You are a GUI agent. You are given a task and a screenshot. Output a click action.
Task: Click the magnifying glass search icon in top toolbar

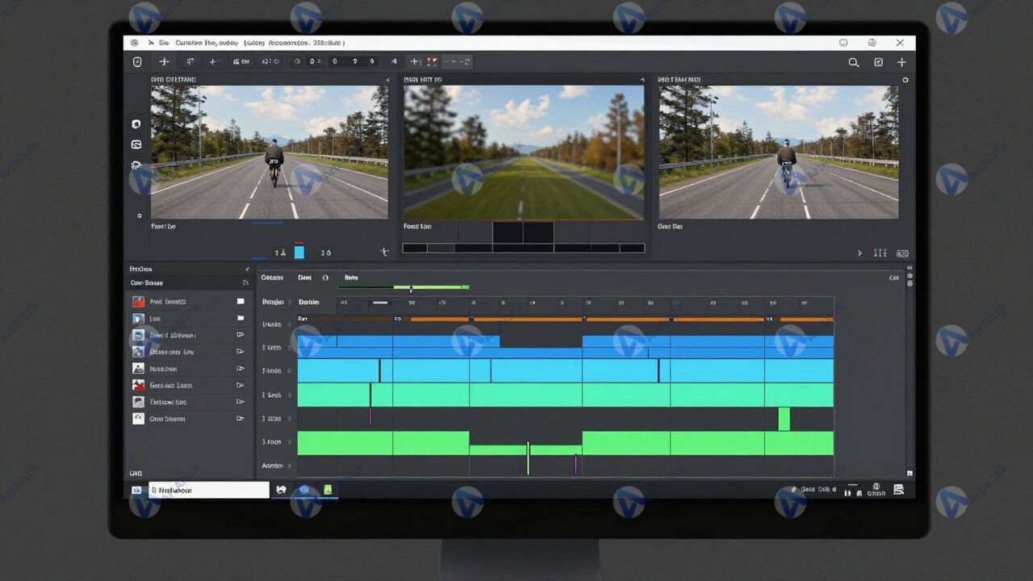(x=853, y=62)
